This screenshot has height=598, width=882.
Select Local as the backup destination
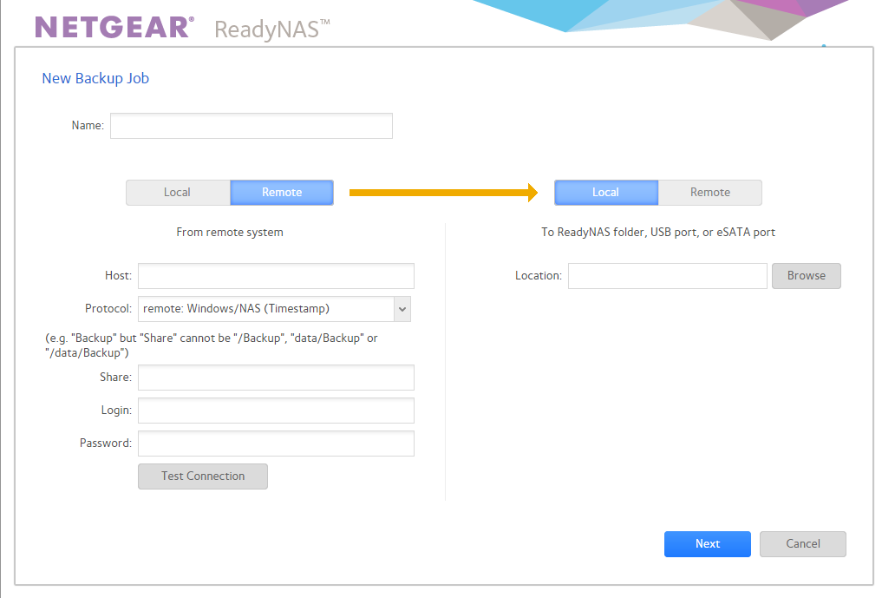[606, 193]
